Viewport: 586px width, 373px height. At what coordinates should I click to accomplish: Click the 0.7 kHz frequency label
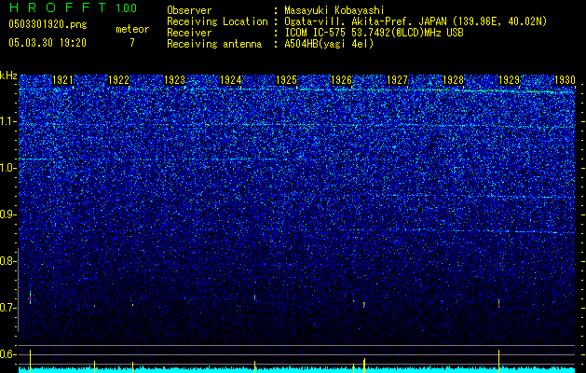(8, 308)
